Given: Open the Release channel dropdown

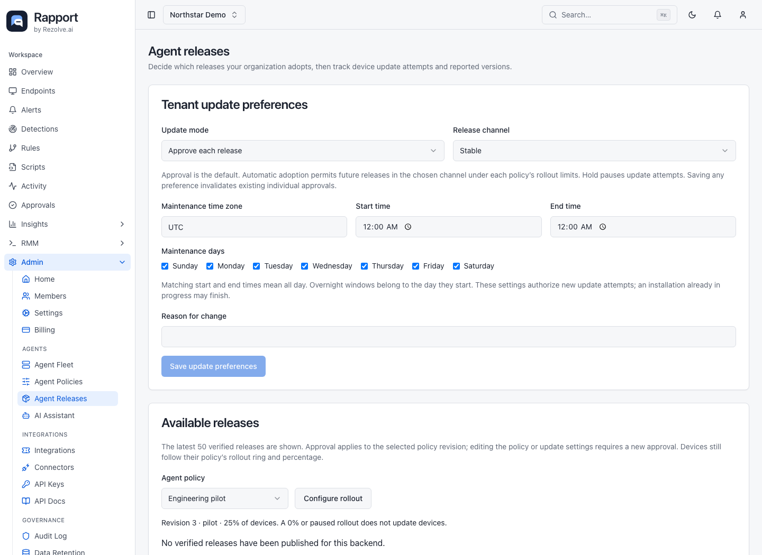Looking at the screenshot, I should click(x=594, y=151).
